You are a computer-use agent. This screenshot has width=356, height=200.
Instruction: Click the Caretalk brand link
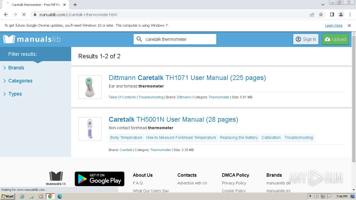click(x=126, y=150)
